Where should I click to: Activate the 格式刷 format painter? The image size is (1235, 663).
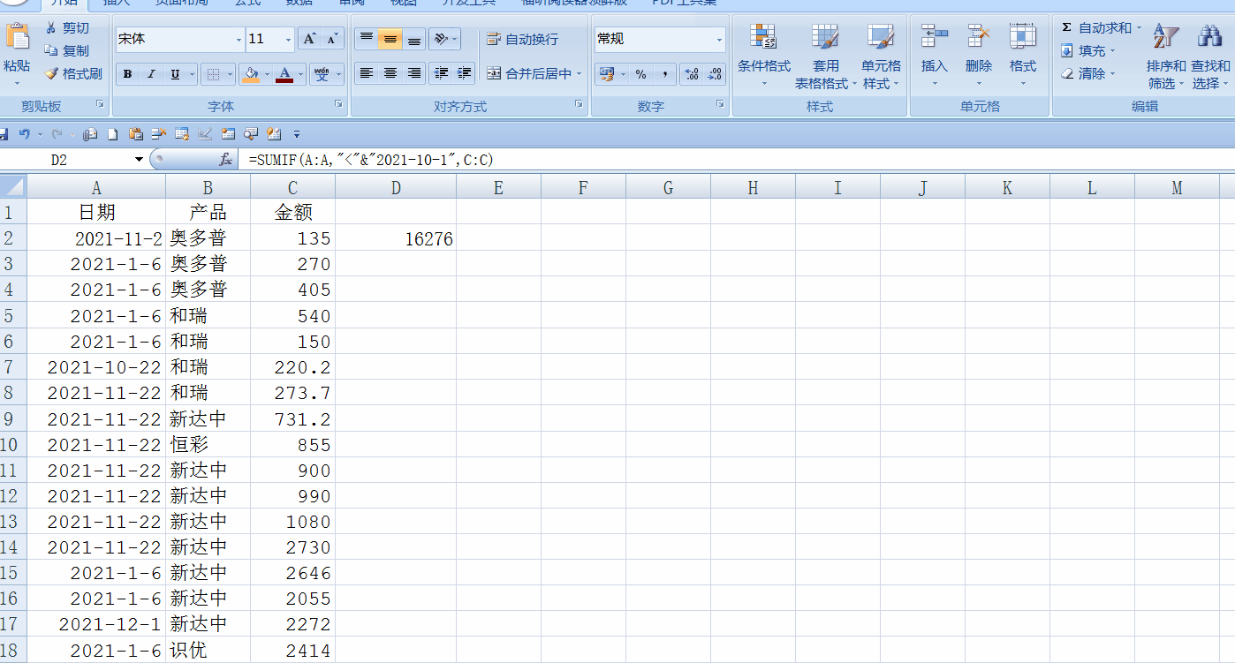coord(72,73)
